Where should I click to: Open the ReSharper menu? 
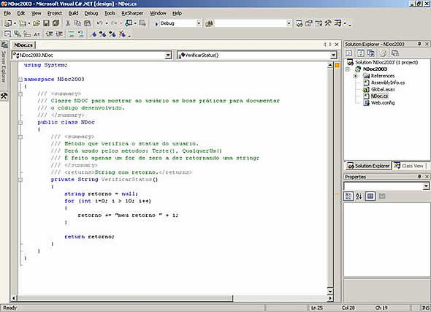coord(132,13)
